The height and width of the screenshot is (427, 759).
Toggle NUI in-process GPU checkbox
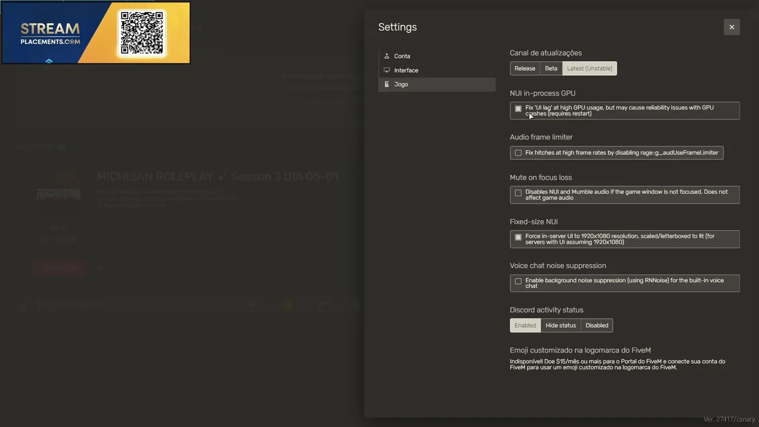click(x=518, y=109)
